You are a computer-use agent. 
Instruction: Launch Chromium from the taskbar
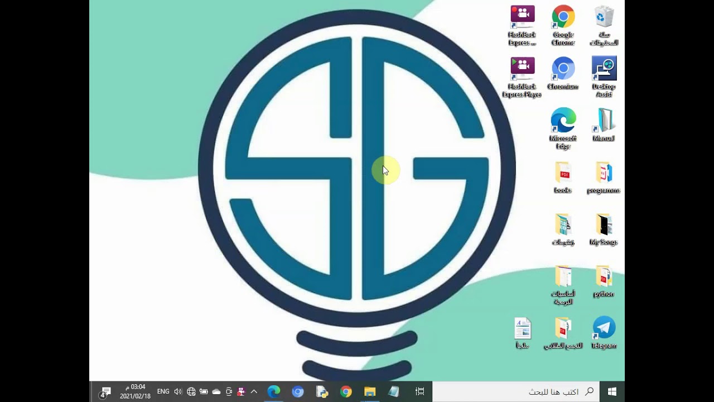pos(298,392)
